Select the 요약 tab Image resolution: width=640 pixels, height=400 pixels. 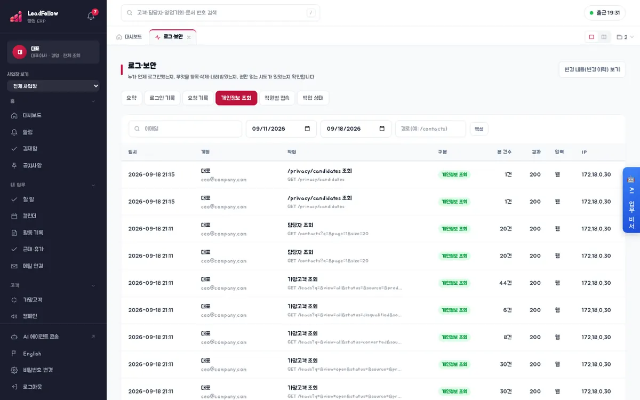[x=131, y=98]
